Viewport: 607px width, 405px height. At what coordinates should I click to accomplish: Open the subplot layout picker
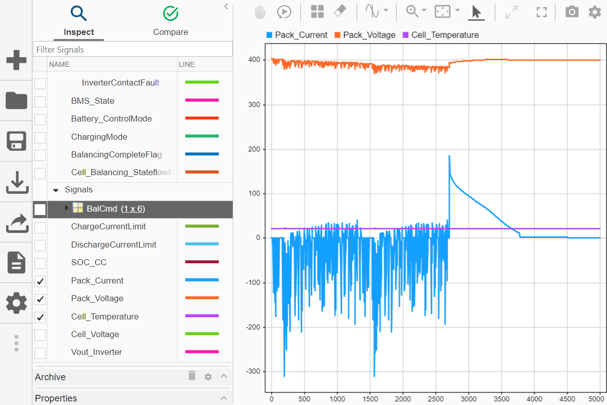[x=317, y=11]
